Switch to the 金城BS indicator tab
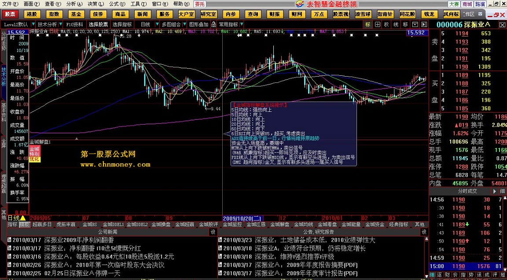Viewport: 507px width, 280px height. [89, 224]
